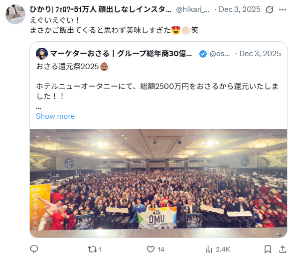Click the マーケターおさる account name
The width and height of the screenshot is (294, 257).
[x=121, y=54]
